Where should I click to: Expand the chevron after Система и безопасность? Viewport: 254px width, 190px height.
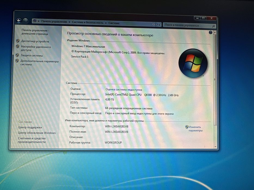tap(106, 23)
